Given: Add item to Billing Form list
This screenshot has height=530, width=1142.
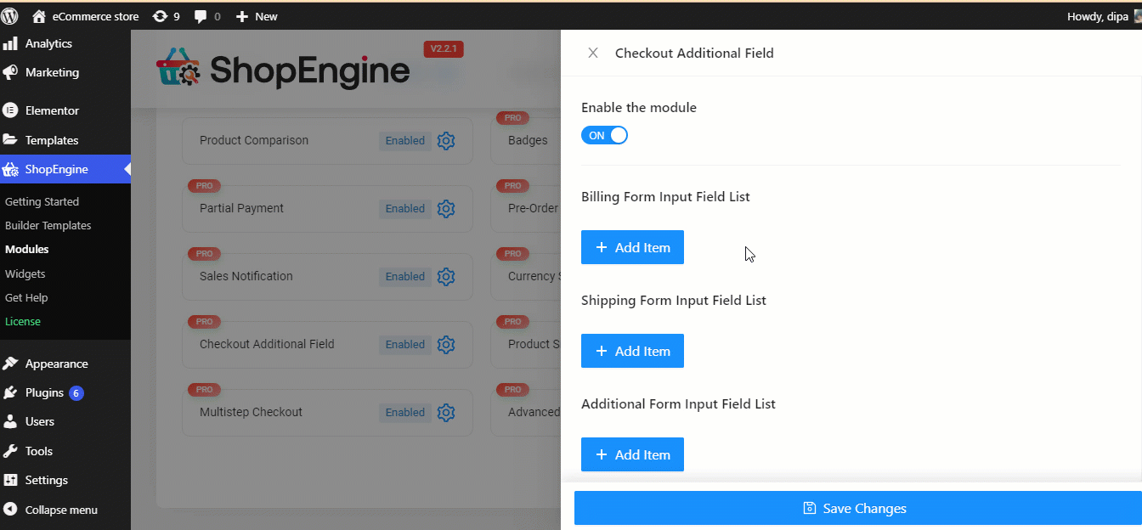Looking at the screenshot, I should (x=632, y=247).
